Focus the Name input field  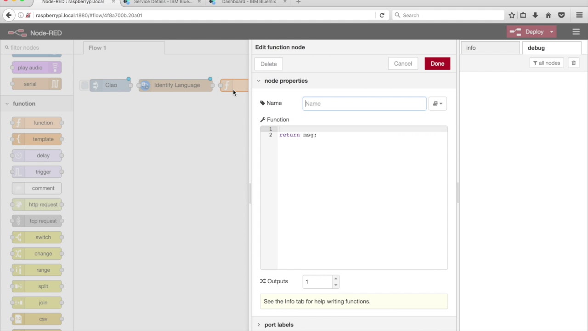pos(364,103)
